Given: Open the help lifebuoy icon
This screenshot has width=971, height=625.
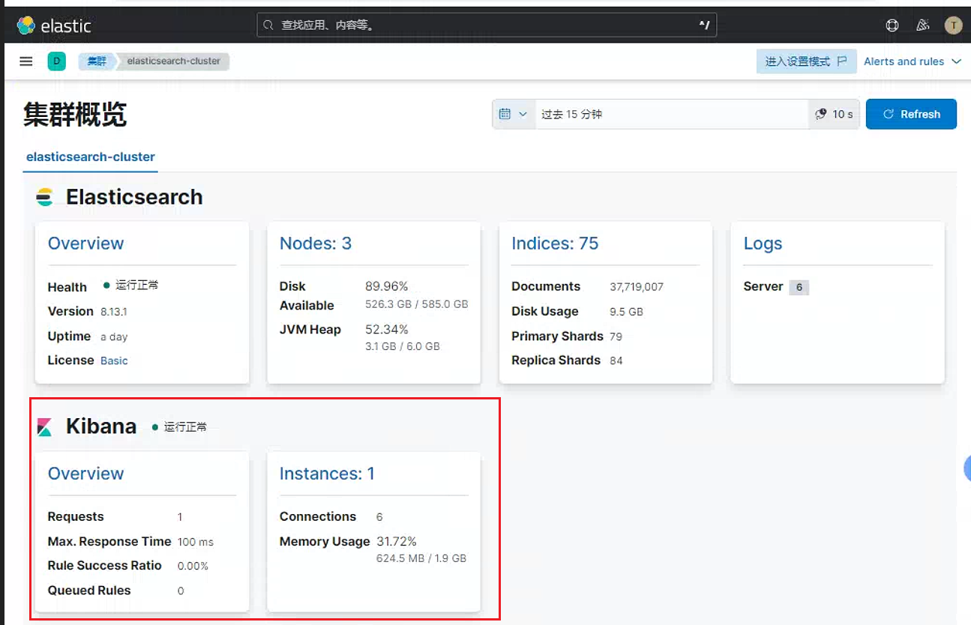Looking at the screenshot, I should [892, 25].
